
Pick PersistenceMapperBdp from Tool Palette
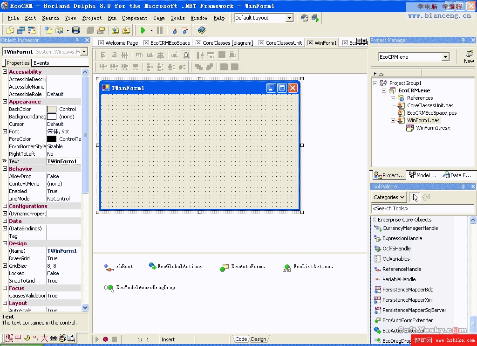pyautogui.click(x=404, y=290)
